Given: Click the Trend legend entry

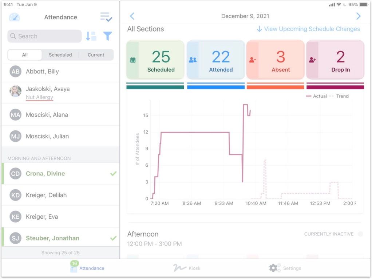Looking at the screenshot, I should click(339, 96).
